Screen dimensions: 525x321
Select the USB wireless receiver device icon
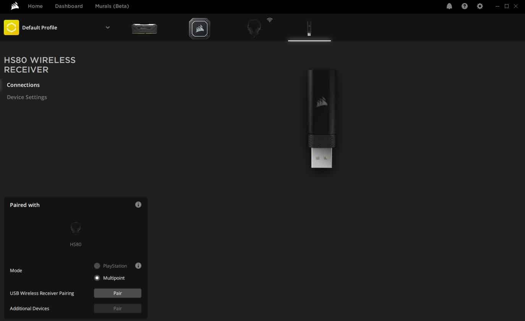(x=309, y=29)
